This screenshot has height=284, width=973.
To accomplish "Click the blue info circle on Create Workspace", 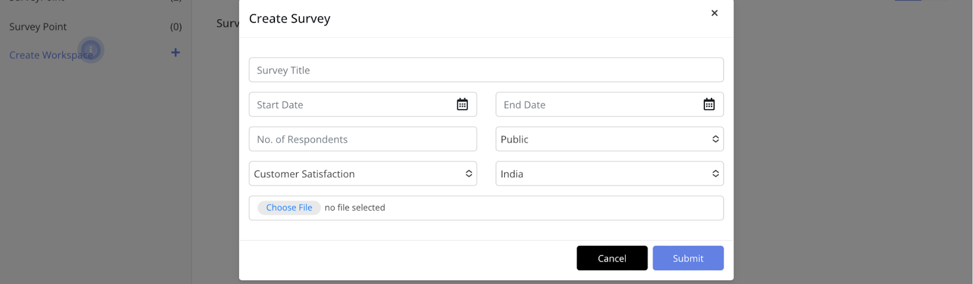I will (91, 50).
